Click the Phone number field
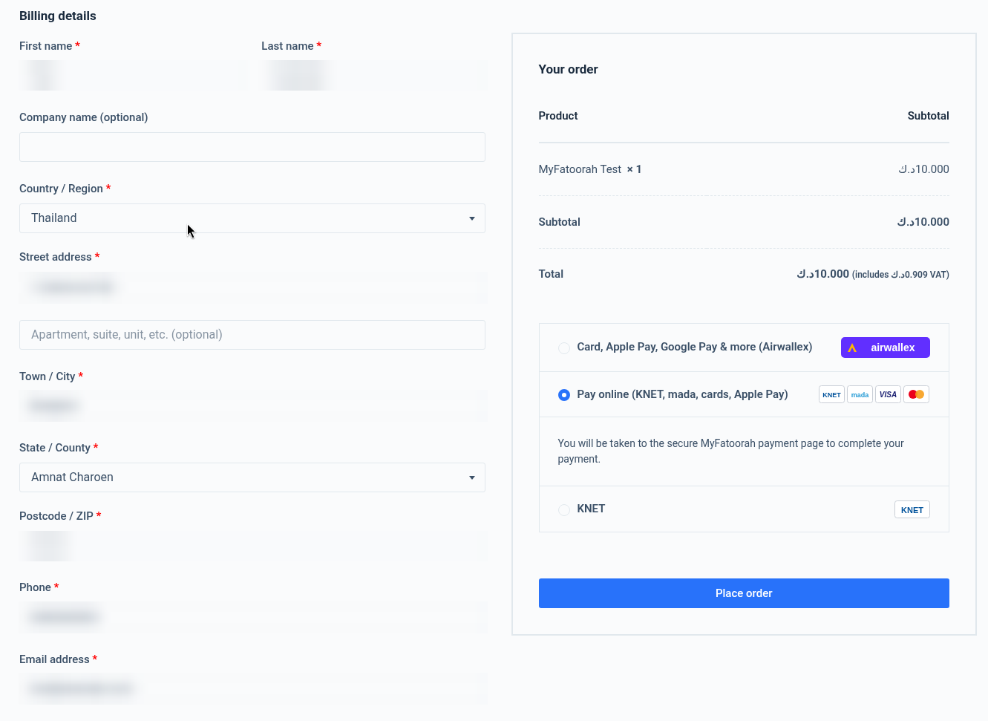Screen dimensions: 988x721 [x=252, y=617]
